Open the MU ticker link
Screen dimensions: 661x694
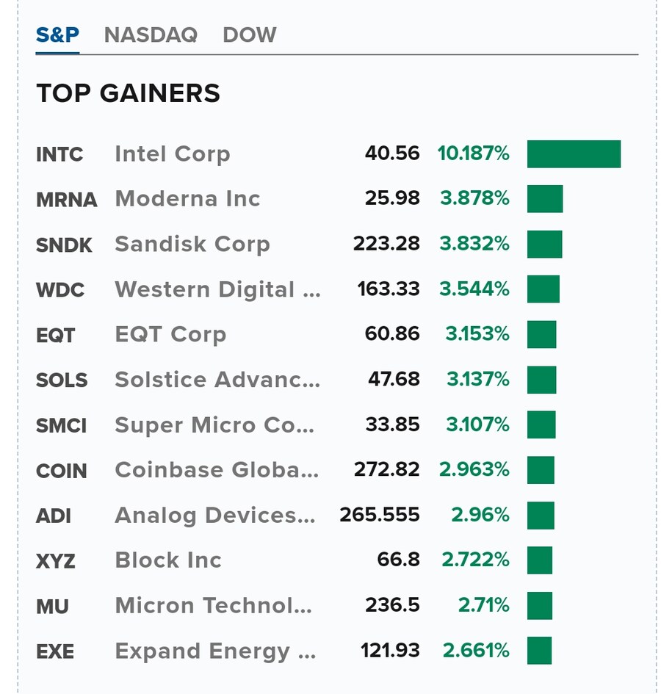tap(52, 607)
